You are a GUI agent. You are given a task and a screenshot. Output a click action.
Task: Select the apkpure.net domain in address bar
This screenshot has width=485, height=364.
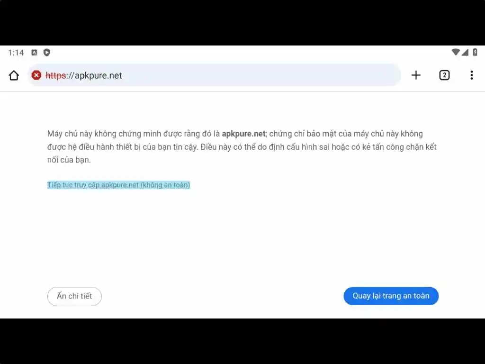tap(99, 75)
